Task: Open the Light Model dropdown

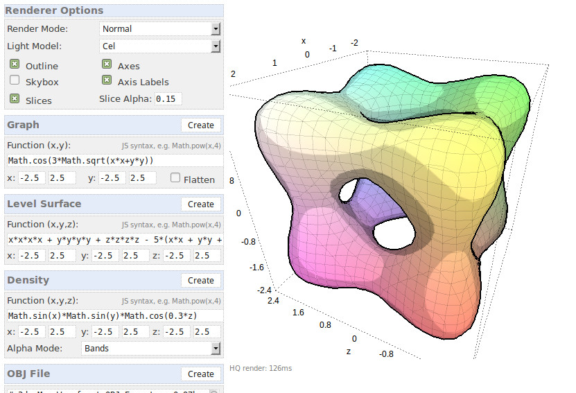Action: coord(159,46)
